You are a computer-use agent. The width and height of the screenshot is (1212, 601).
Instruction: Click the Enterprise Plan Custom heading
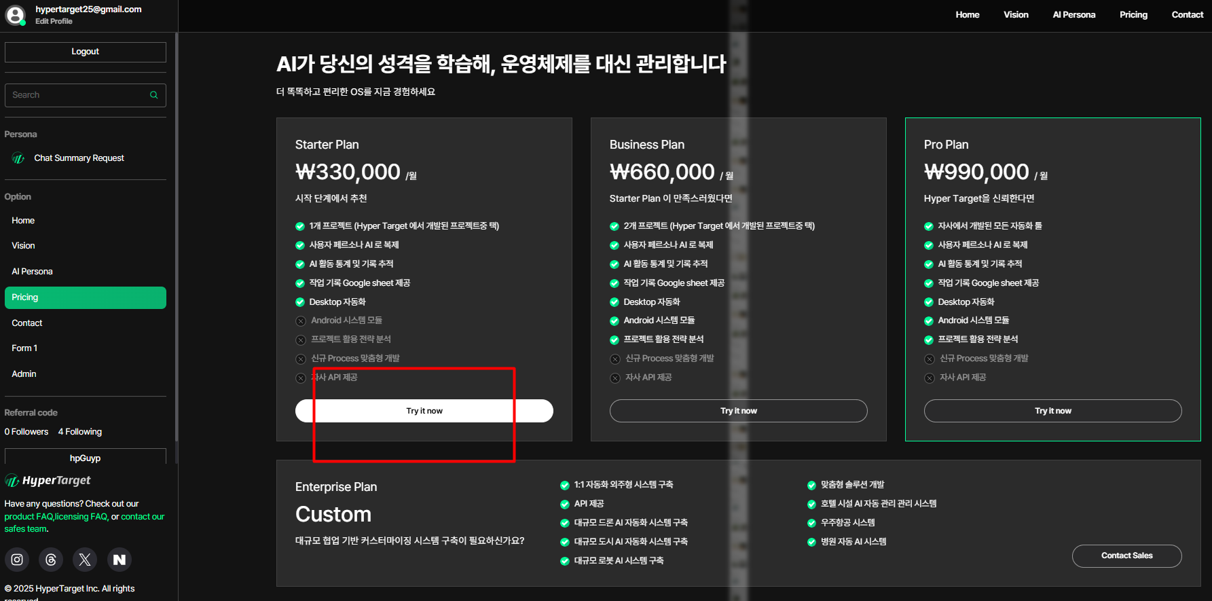pyautogui.click(x=333, y=514)
